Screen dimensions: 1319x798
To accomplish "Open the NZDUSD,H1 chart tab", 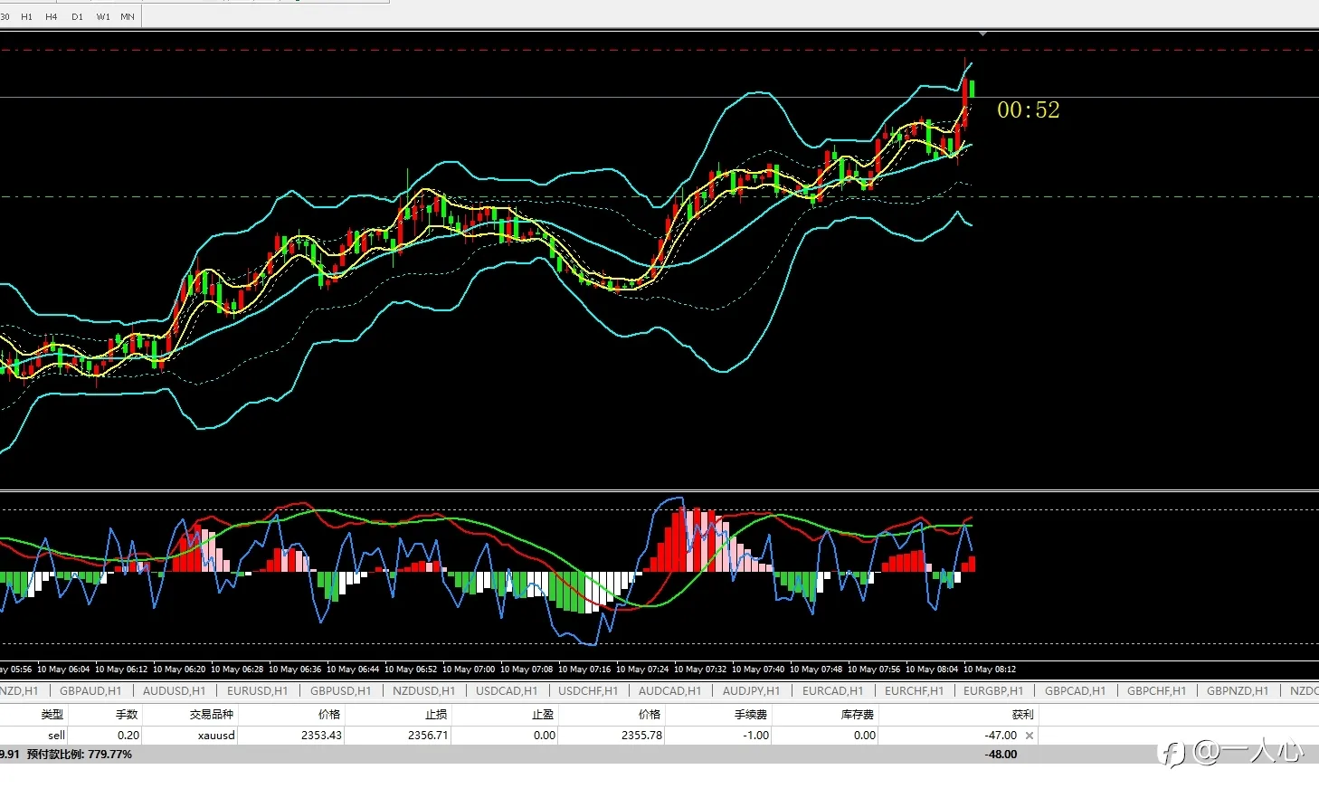I will pyautogui.click(x=424, y=690).
